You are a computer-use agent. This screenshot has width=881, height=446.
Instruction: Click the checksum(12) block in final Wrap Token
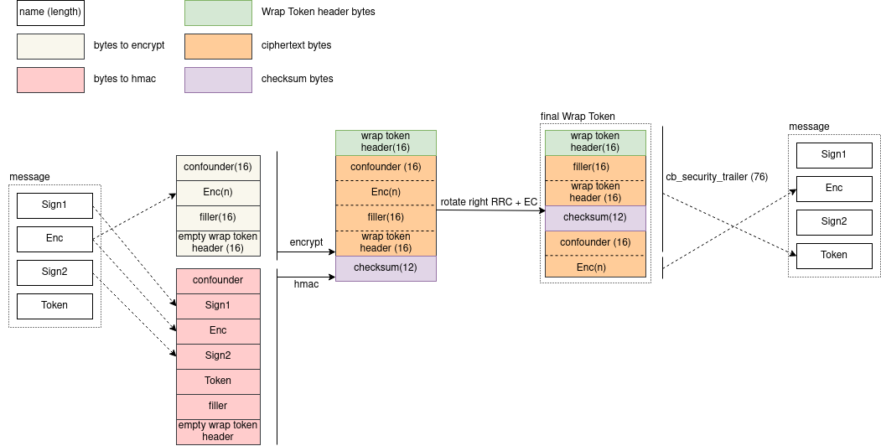pos(595,218)
